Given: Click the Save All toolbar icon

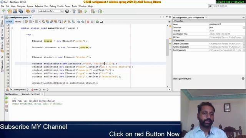Looking at the screenshot, I should pyautogui.click(x=20, y=11).
